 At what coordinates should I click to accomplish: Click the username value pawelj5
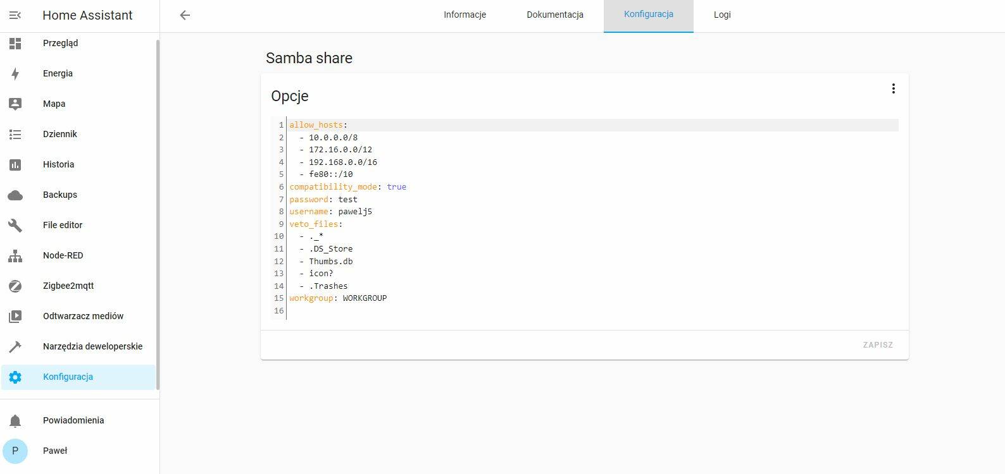pyautogui.click(x=355, y=212)
